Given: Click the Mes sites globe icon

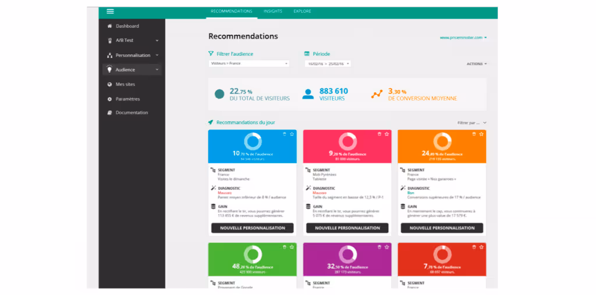Looking at the screenshot, I should pyautogui.click(x=110, y=85).
